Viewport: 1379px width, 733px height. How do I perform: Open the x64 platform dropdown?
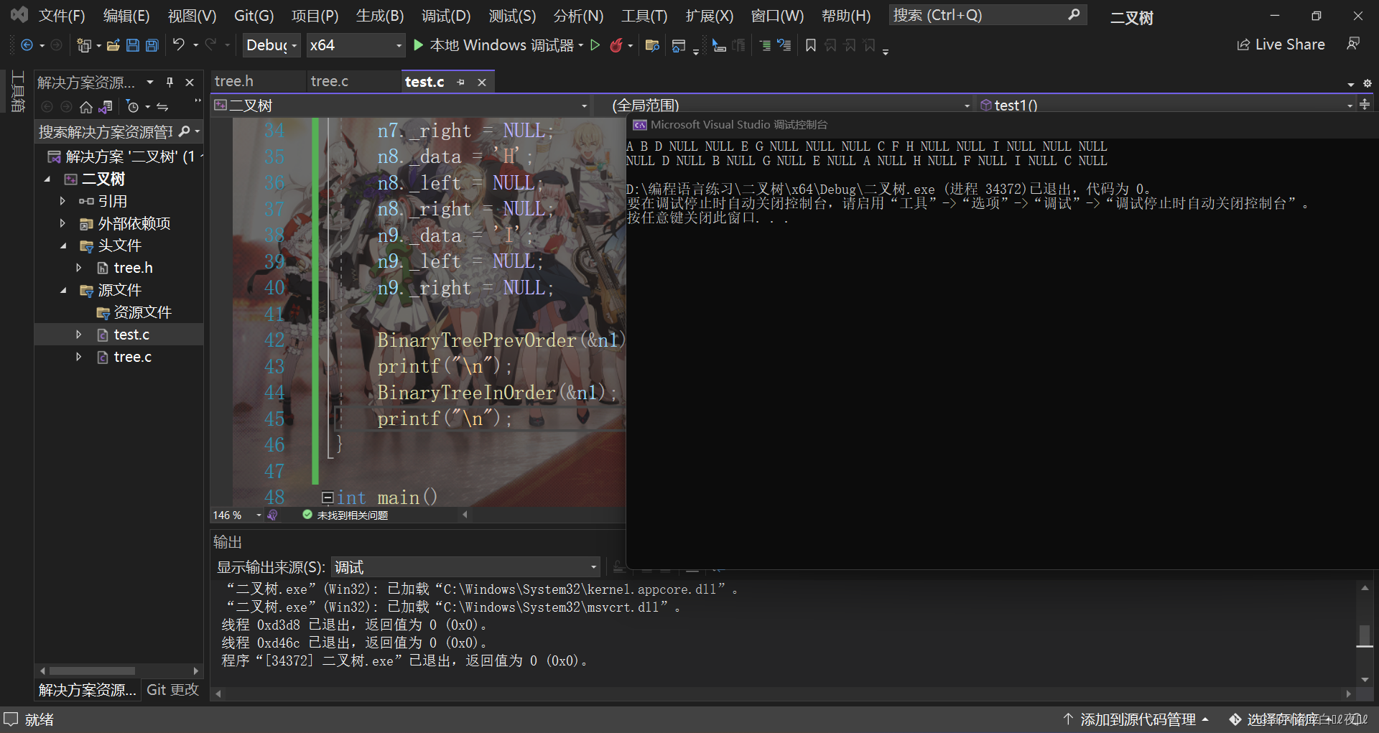point(356,45)
